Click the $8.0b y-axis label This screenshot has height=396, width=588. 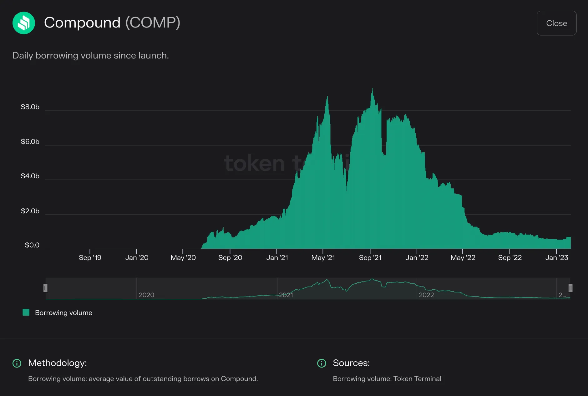[30, 107]
